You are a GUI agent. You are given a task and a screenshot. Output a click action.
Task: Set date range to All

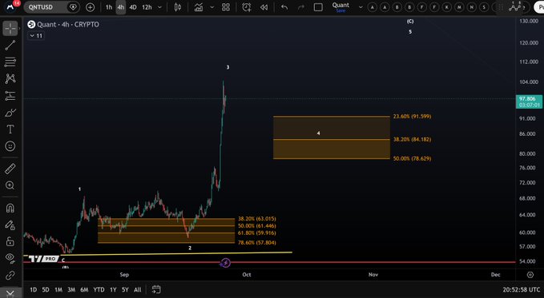click(x=137, y=290)
